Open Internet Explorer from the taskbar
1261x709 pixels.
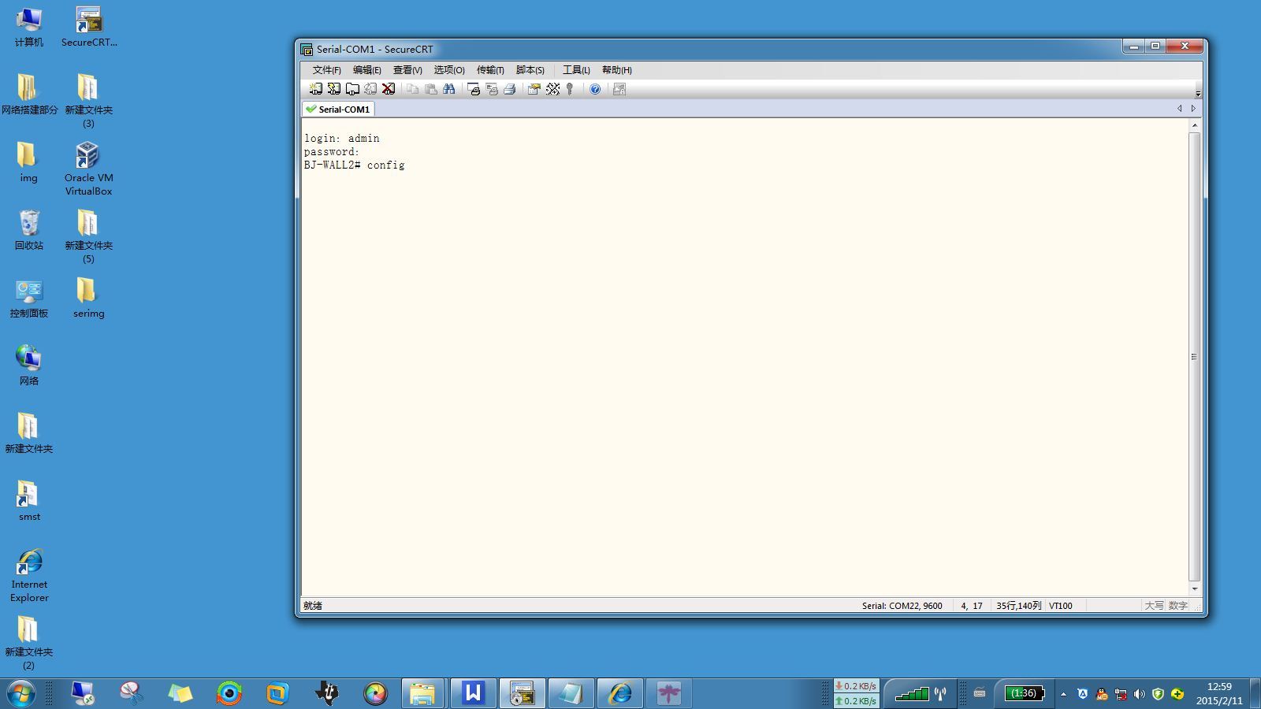click(x=619, y=693)
